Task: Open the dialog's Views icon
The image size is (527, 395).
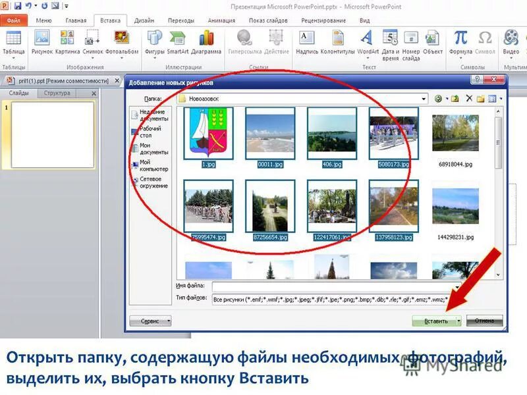Action: click(x=492, y=99)
